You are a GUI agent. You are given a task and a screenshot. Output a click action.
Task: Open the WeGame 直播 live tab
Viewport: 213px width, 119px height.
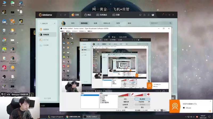pos(116,15)
